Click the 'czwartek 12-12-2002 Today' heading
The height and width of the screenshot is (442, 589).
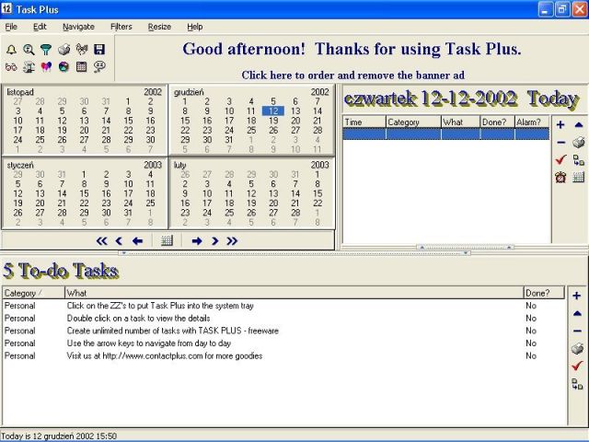pos(461,99)
